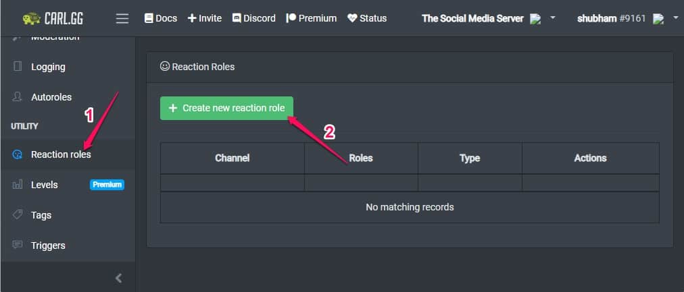Select the Reaction roles palette icon
This screenshot has width=684, height=292.
coord(18,154)
